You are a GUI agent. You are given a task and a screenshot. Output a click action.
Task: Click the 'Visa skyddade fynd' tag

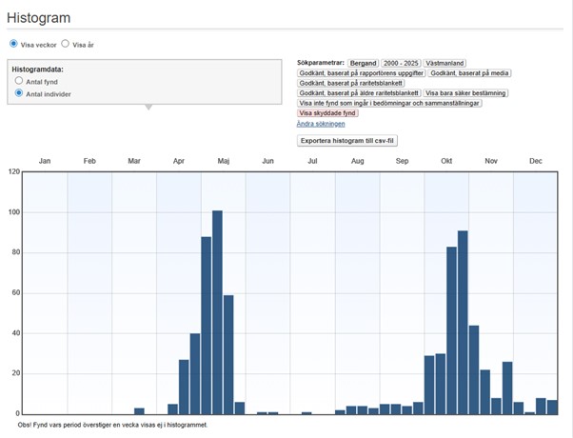[x=328, y=113]
